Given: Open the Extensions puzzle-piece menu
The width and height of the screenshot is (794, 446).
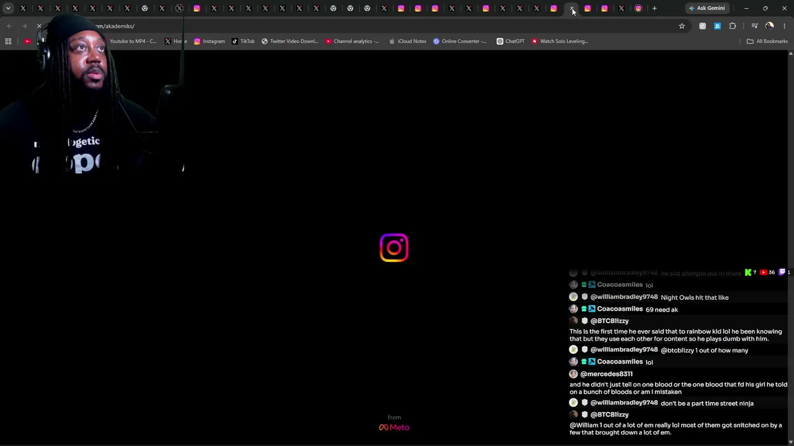Looking at the screenshot, I should (x=733, y=26).
